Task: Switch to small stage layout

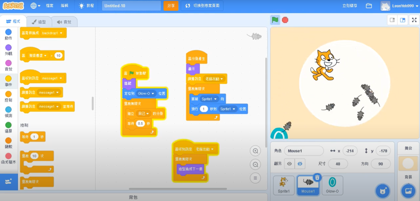Action: (x=392, y=20)
